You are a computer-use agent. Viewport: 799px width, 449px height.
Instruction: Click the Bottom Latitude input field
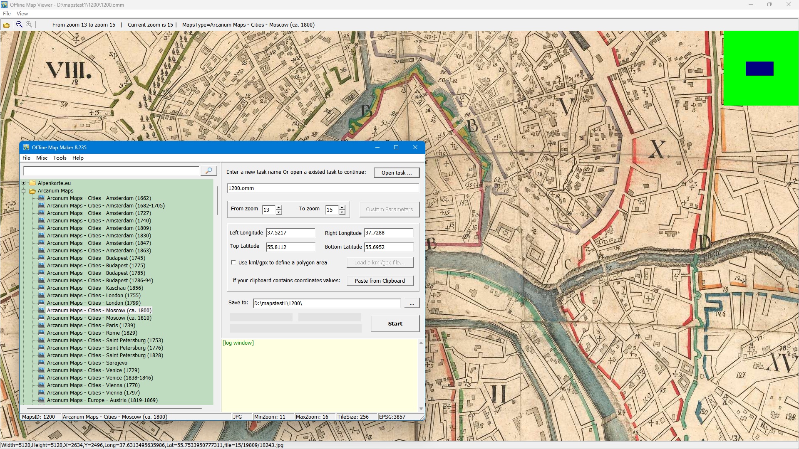click(x=389, y=247)
